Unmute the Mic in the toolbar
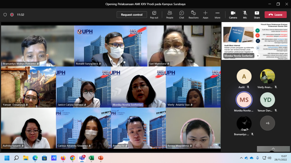The width and height of the screenshot is (291, 163). pos(245,14)
